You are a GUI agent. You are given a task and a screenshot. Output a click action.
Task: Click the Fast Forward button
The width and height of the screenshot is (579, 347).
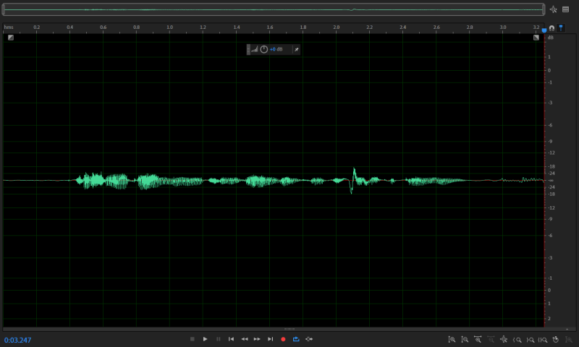click(x=257, y=339)
